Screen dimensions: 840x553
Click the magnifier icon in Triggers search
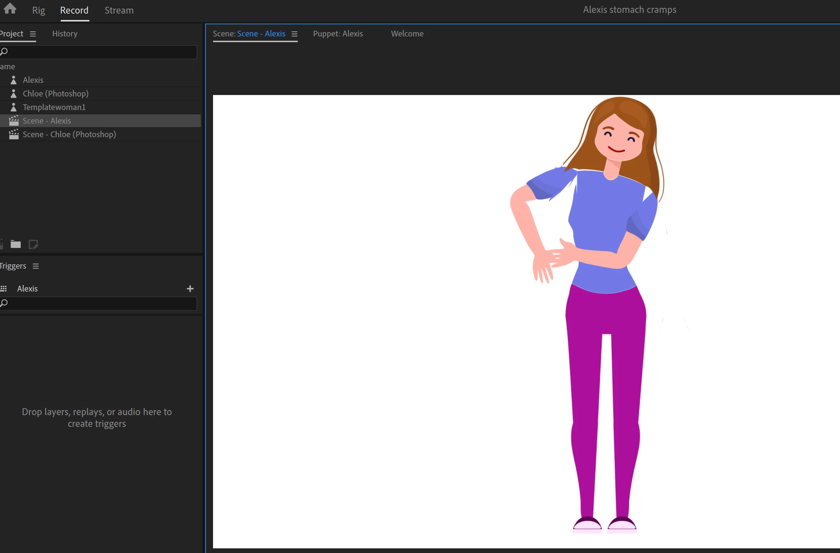click(4, 303)
